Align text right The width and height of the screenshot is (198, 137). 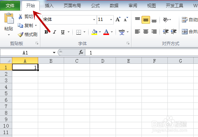point(154,31)
